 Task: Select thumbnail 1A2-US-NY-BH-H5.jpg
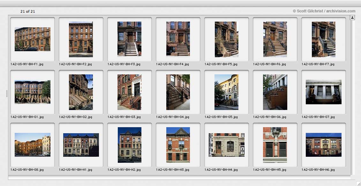point(275,145)
